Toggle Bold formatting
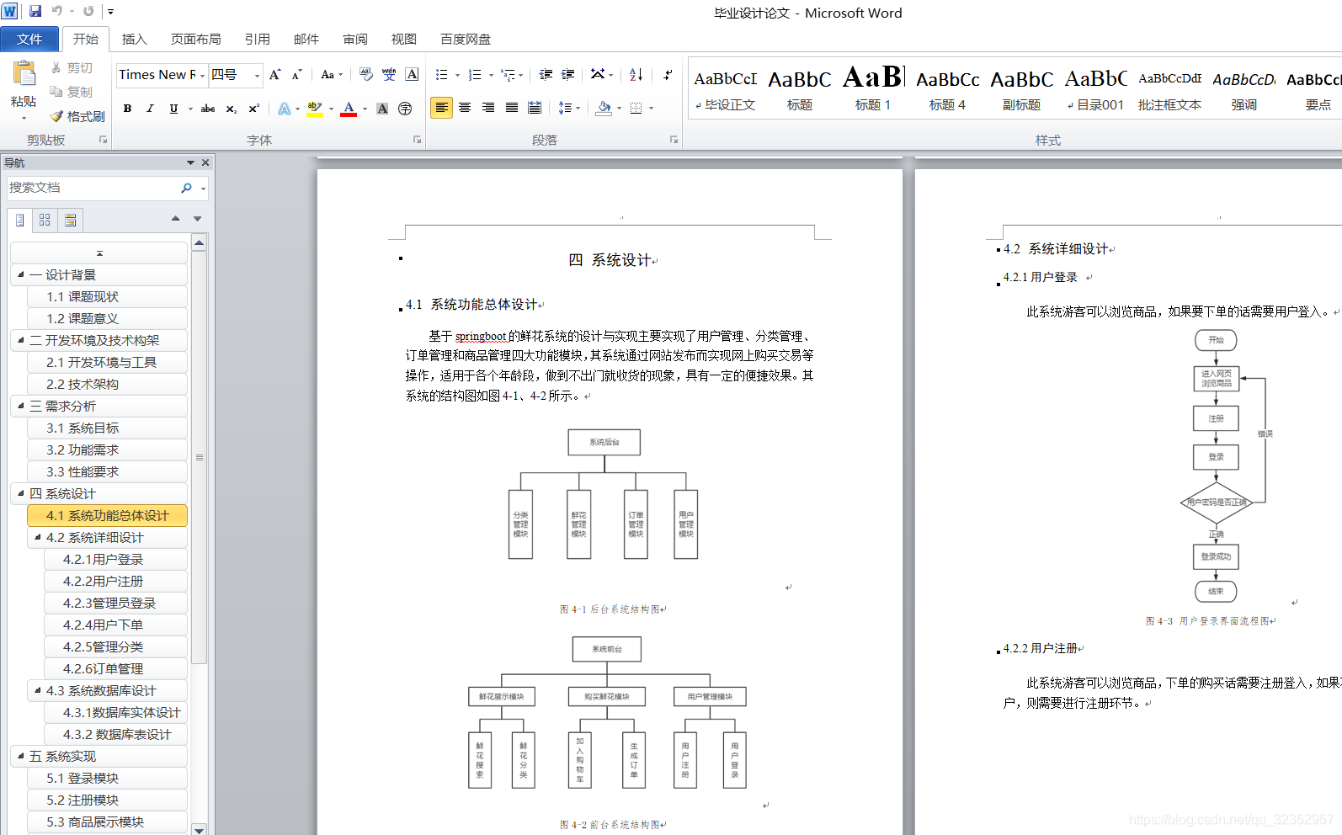Image resolution: width=1342 pixels, height=835 pixels. tap(127, 109)
